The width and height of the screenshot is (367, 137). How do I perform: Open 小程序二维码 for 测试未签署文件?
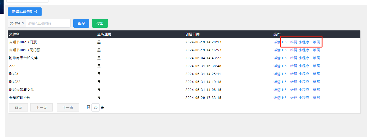pos(309,90)
